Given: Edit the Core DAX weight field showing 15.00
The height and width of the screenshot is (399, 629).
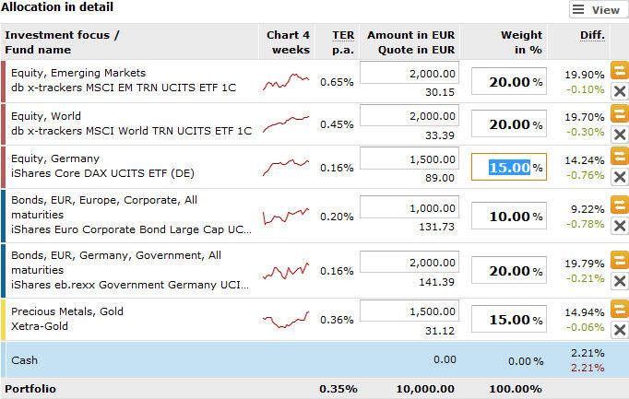Looking at the screenshot, I should (x=508, y=168).
